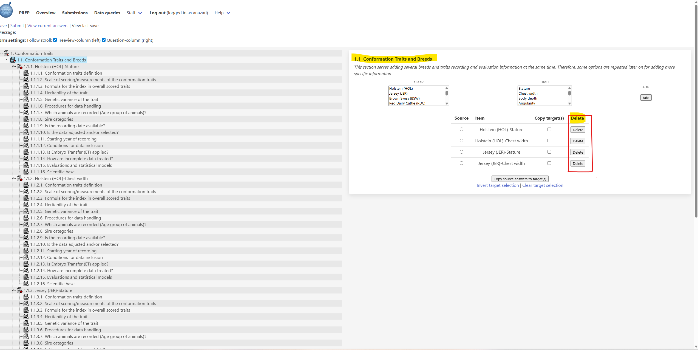698x350 pixels.
Task: Click the icon beside 1.1.1.16 Scientific base
Action: coord(26,172)
